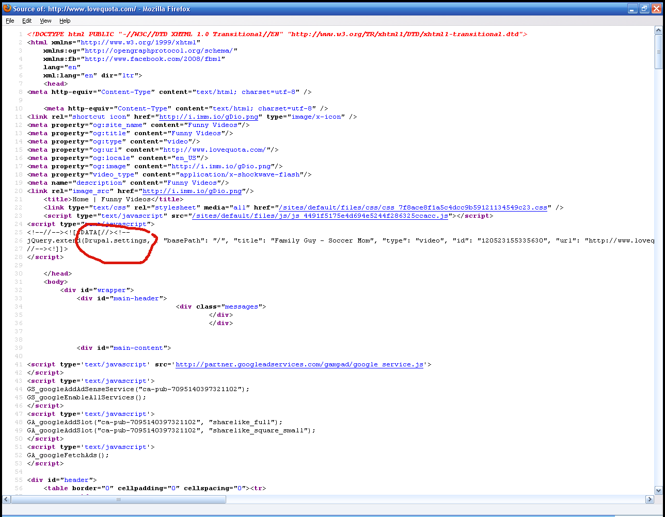This screenshot has width=665, height=517.
Task: Click the div id="main-content" line
Action: point(124,348)
